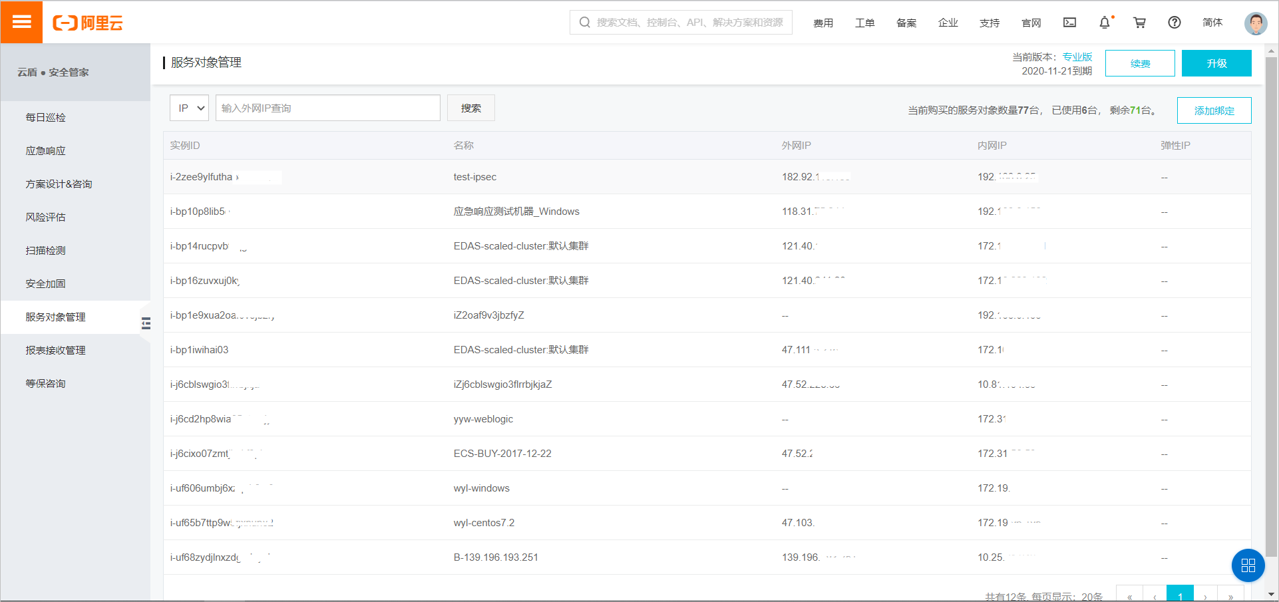Image resolution: width=1279 pixels, height=602 pixels.
Task: Click the vertical scrollbar thumb
Action: 1272,306
